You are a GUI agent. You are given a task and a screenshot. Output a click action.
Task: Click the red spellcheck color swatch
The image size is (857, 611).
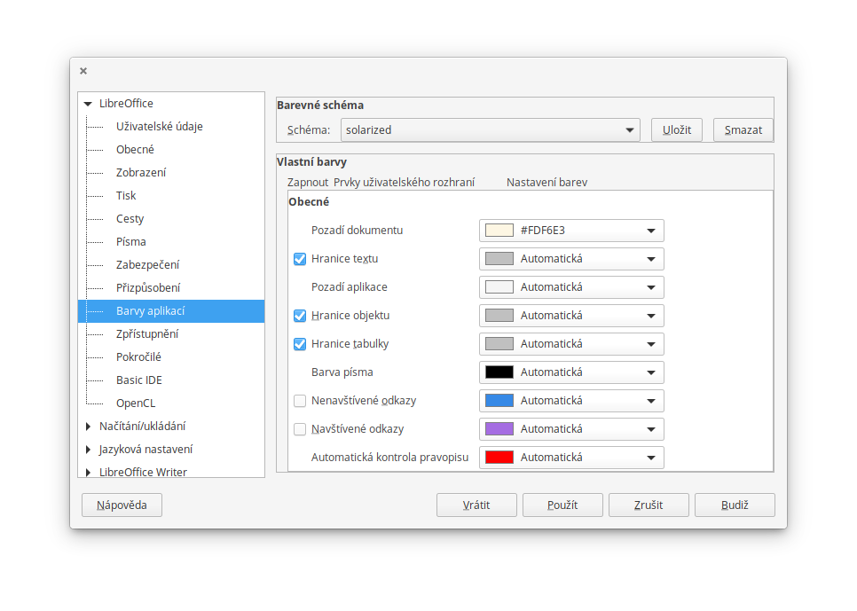pos(499,458)
